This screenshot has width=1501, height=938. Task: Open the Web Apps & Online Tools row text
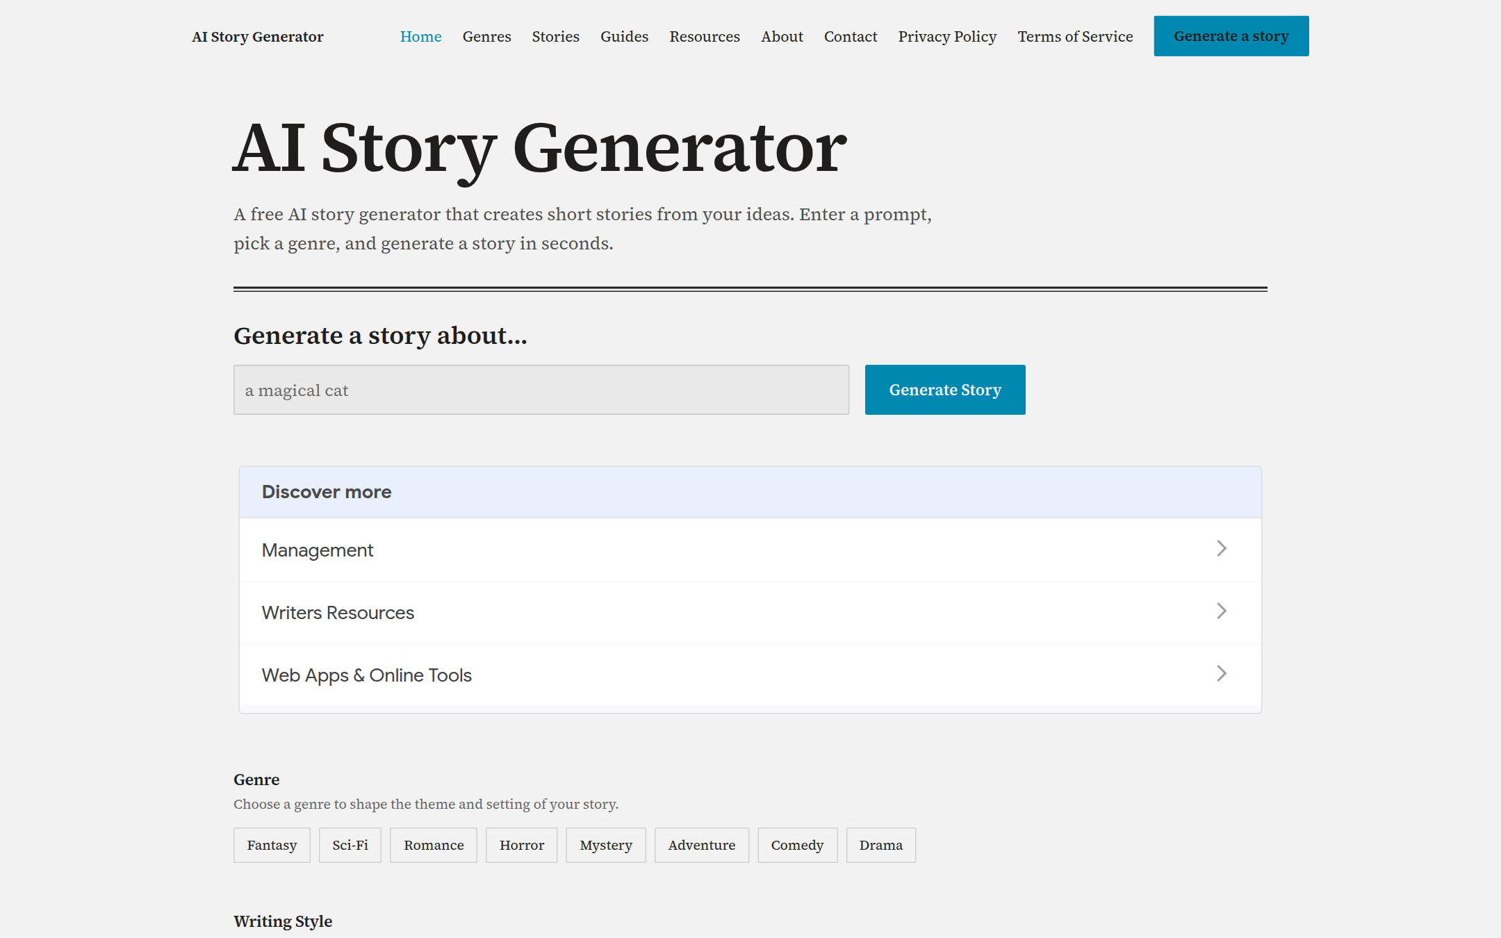tap(366, 675)
